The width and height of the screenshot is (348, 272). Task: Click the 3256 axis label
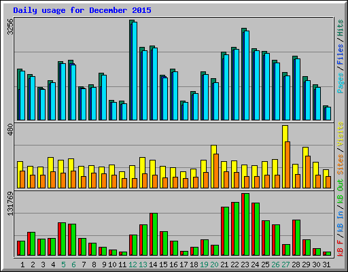(10, 27)
